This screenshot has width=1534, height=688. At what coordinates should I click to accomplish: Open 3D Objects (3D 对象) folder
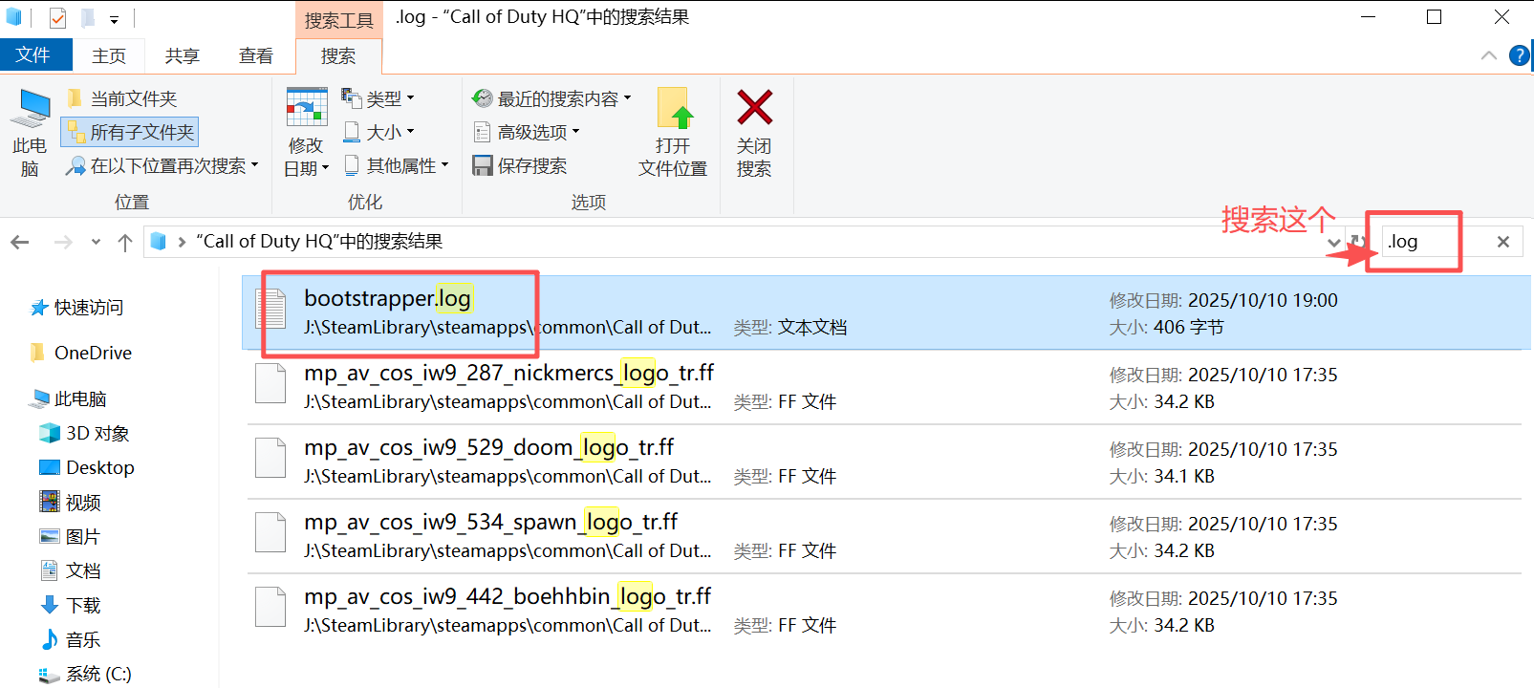pos(84,433)
